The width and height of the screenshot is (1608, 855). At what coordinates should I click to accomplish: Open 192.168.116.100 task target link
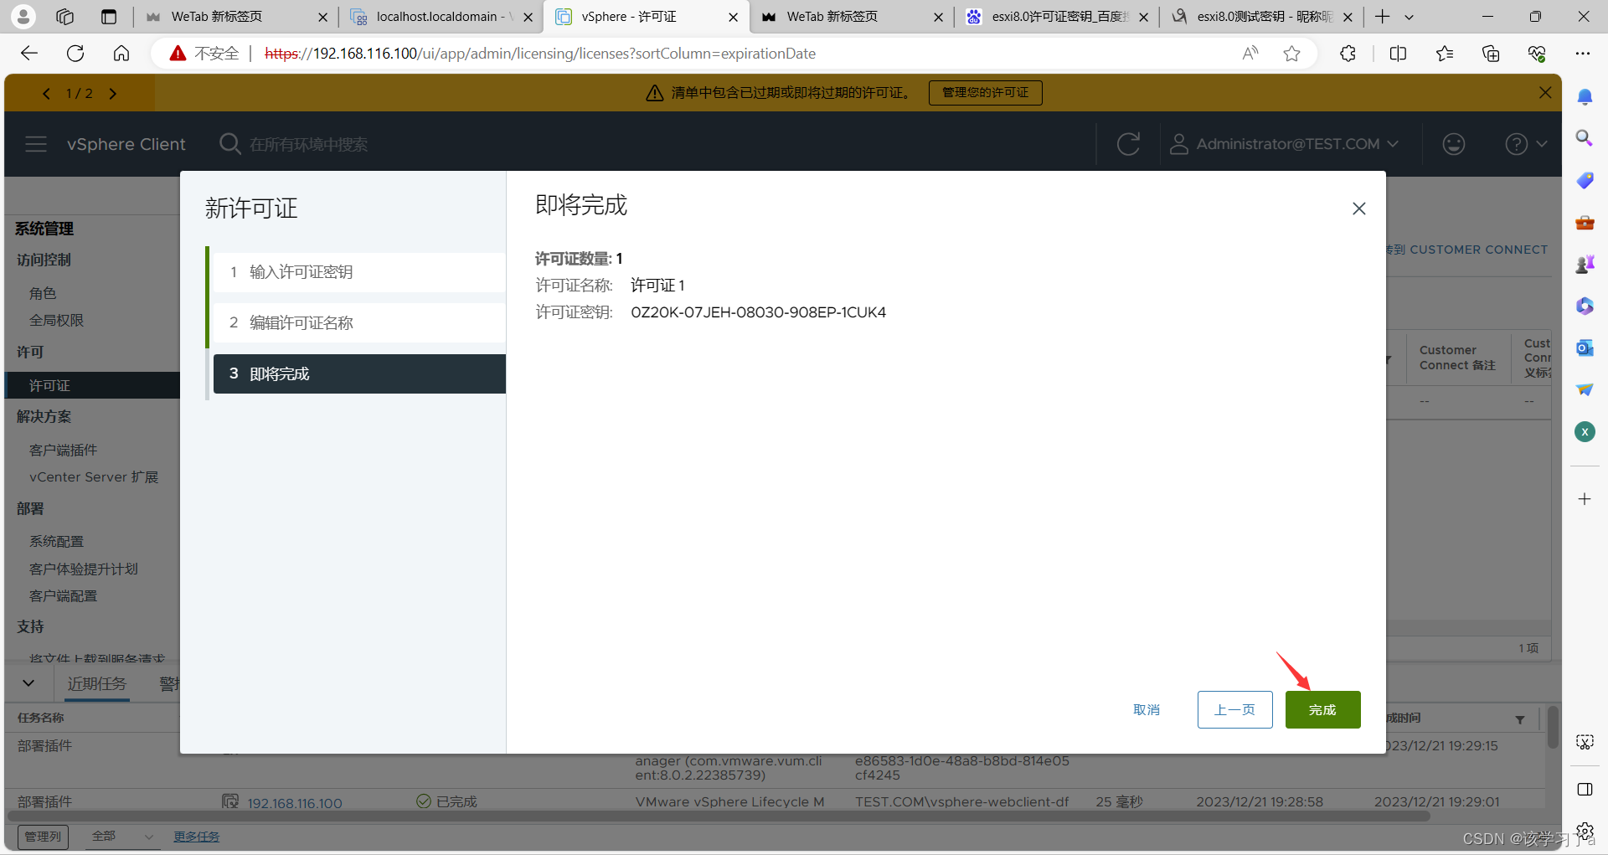point(295,803)
